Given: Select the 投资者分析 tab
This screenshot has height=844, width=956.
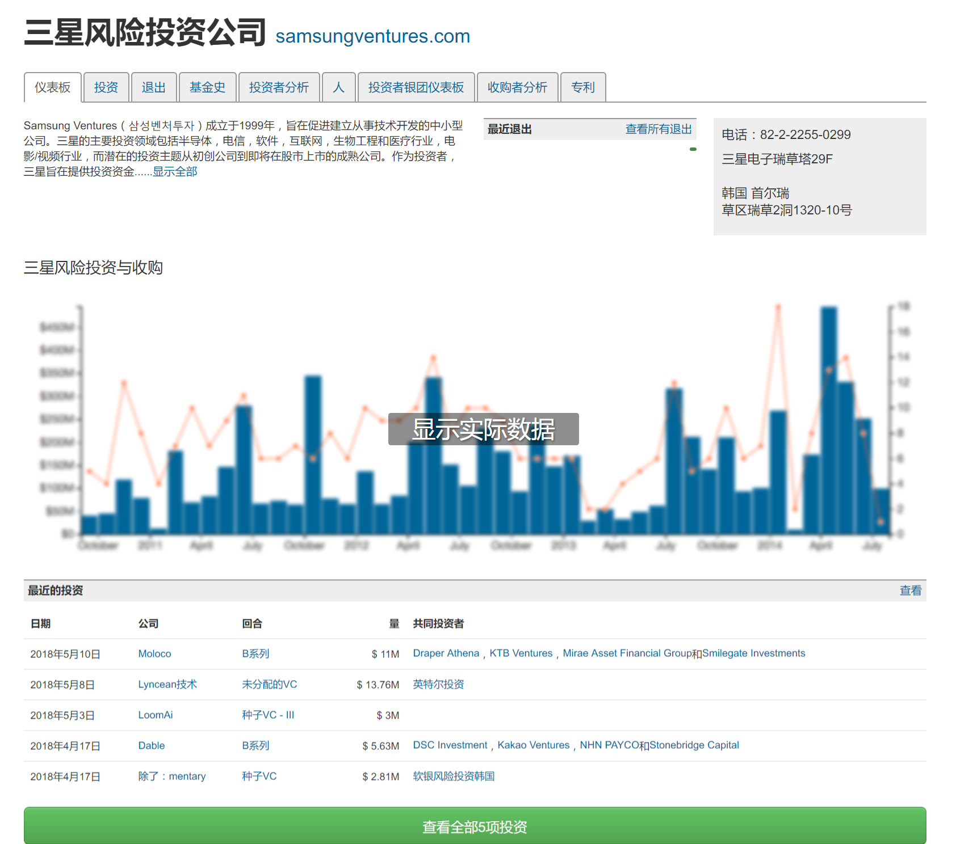Looking at the screenshot, I should pyautogui.click(x=279, y=87).
